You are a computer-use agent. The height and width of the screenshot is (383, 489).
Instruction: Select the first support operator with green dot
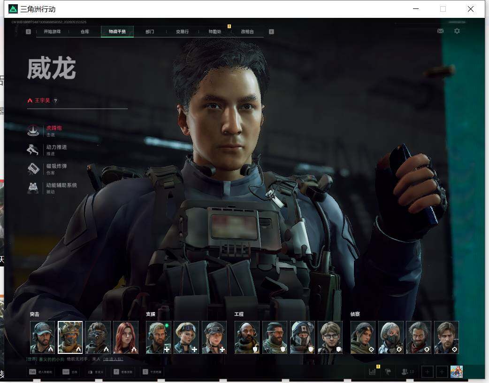click(x=159, y=337)
